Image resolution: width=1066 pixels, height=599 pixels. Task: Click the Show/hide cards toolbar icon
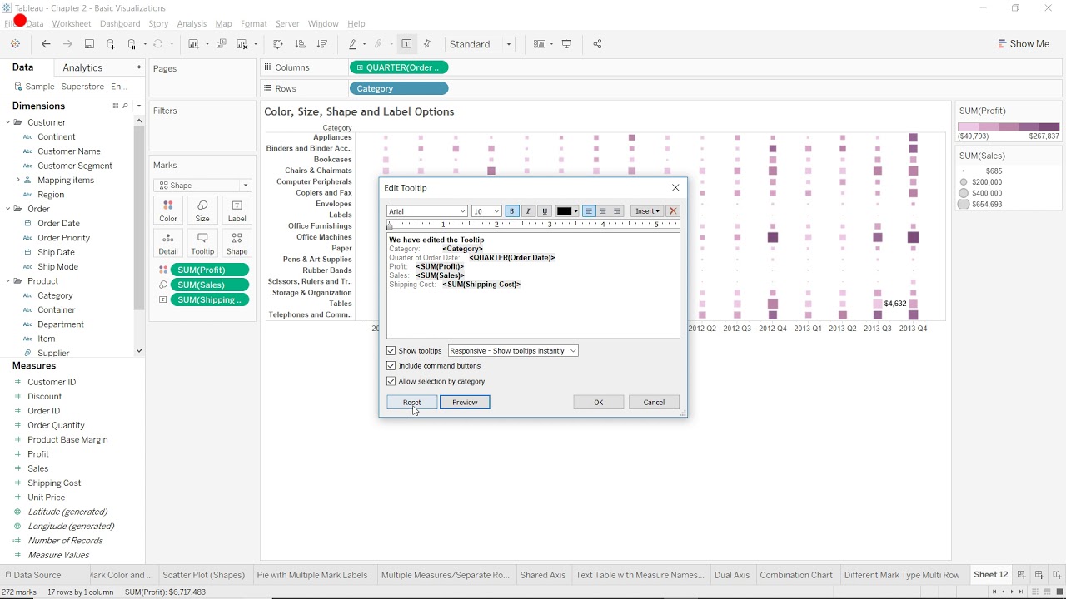click(540, 44)
